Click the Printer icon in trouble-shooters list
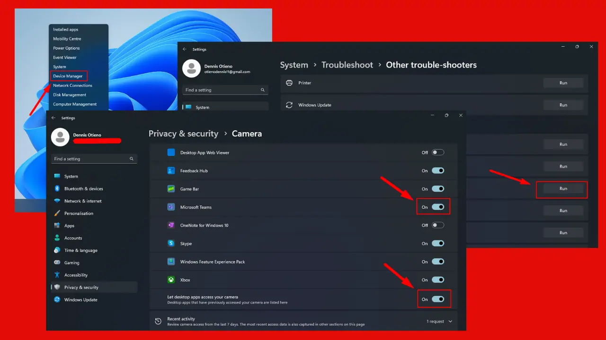606x340 pixels. point(289,83)
